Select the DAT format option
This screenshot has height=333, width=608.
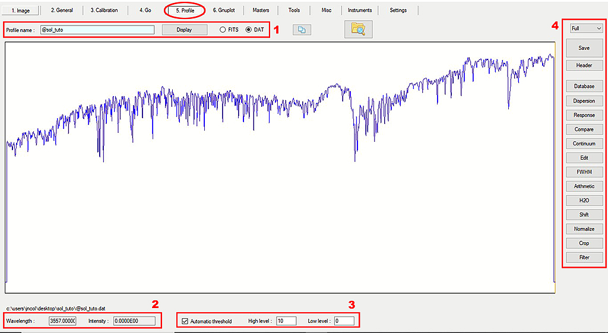click(x=249, y=30)
